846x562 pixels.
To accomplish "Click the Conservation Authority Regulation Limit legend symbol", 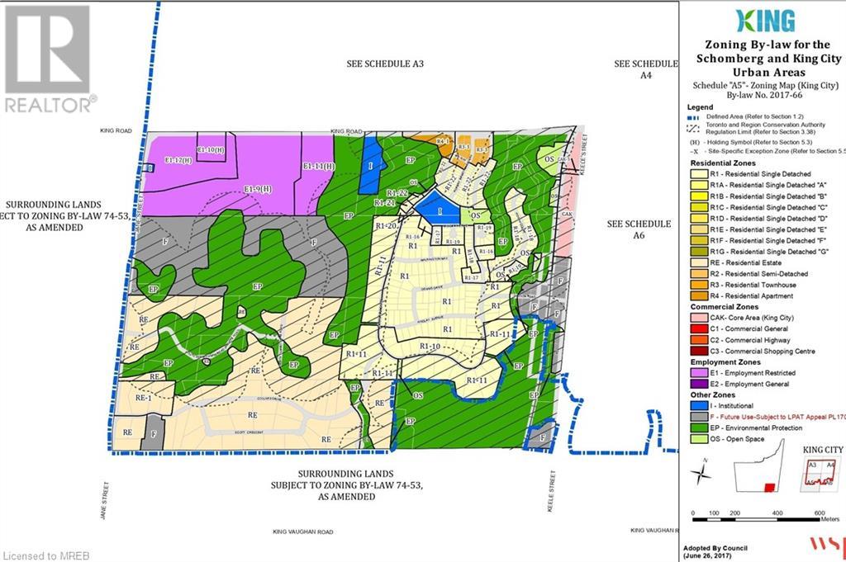I will click(694, 129).
